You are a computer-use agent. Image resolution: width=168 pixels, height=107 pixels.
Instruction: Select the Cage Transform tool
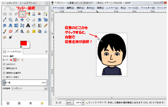point(22,25)
